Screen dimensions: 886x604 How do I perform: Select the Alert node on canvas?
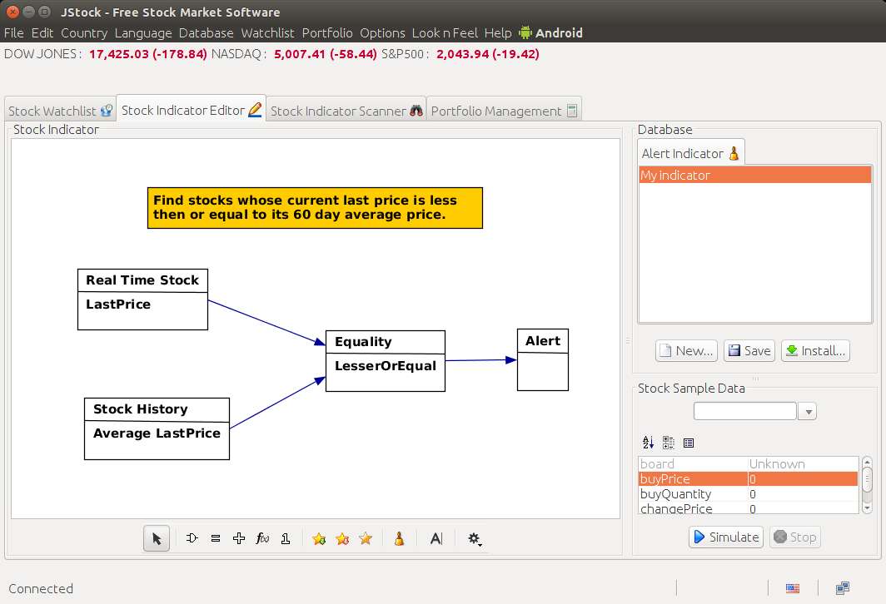(542, 359)
